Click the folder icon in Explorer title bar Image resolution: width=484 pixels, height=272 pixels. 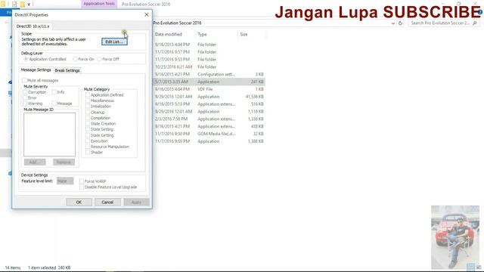click(x=3, y=4)
